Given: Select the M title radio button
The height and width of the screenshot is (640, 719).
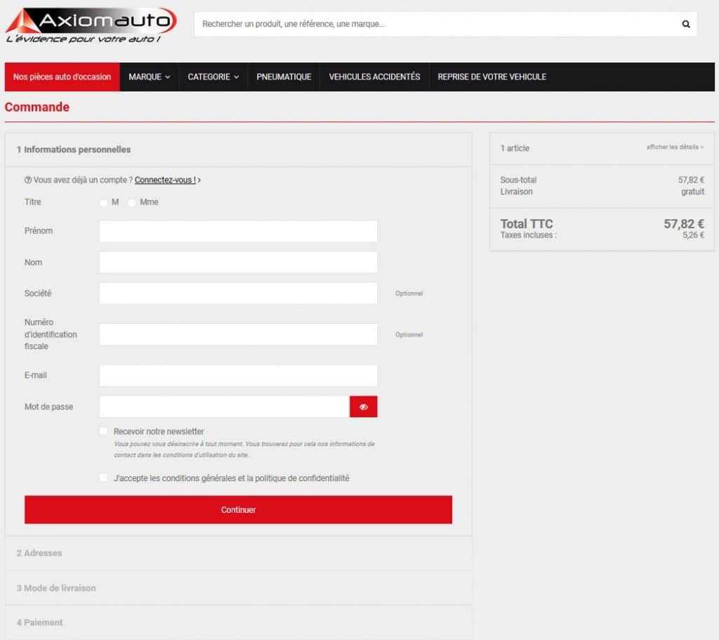Looking at the screenshot, I should point(103,202).
